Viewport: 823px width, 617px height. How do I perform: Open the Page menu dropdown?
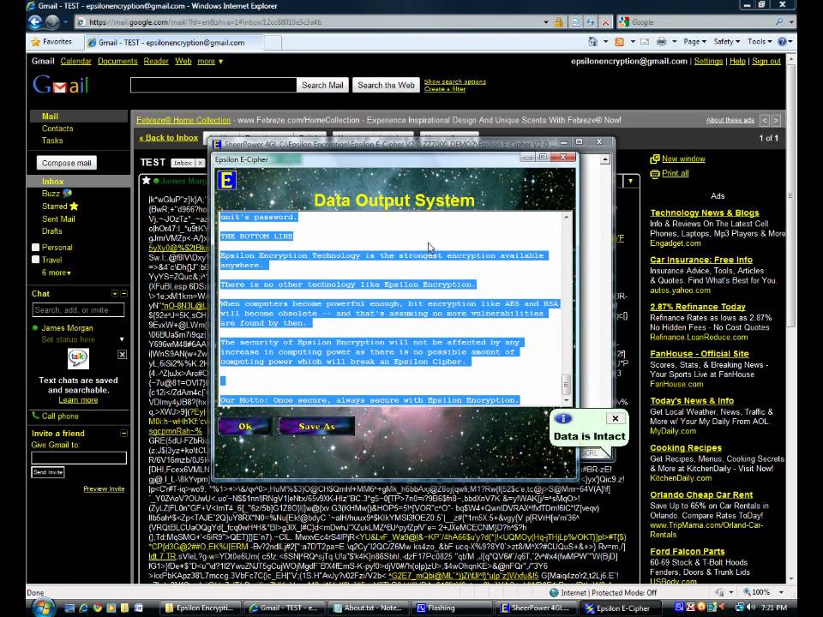[694, 41]
